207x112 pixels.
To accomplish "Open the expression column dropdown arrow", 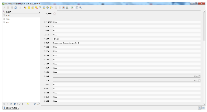I will [39, 12].
